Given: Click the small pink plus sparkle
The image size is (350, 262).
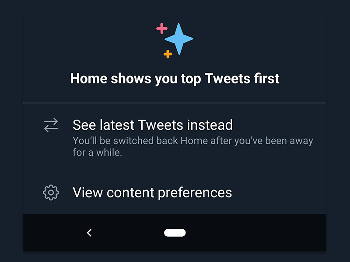Looking at the screenshot, I should pyautogui.click(x=162, y=28).
